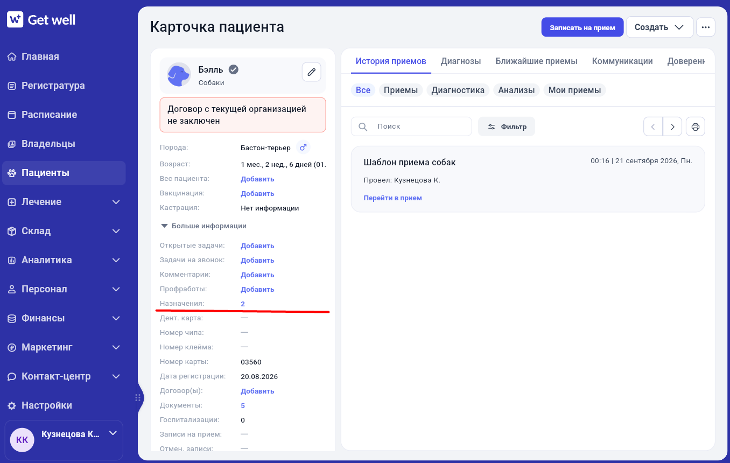This screenshot has height=463, width=730.
Task: Add contract via Добавить
Action: (257, 391)
